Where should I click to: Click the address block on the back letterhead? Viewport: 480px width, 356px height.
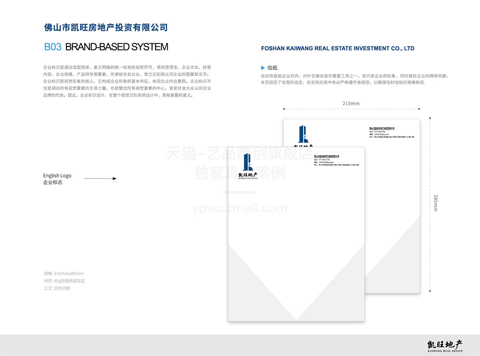pyautogui.click(x=392, y=132)
